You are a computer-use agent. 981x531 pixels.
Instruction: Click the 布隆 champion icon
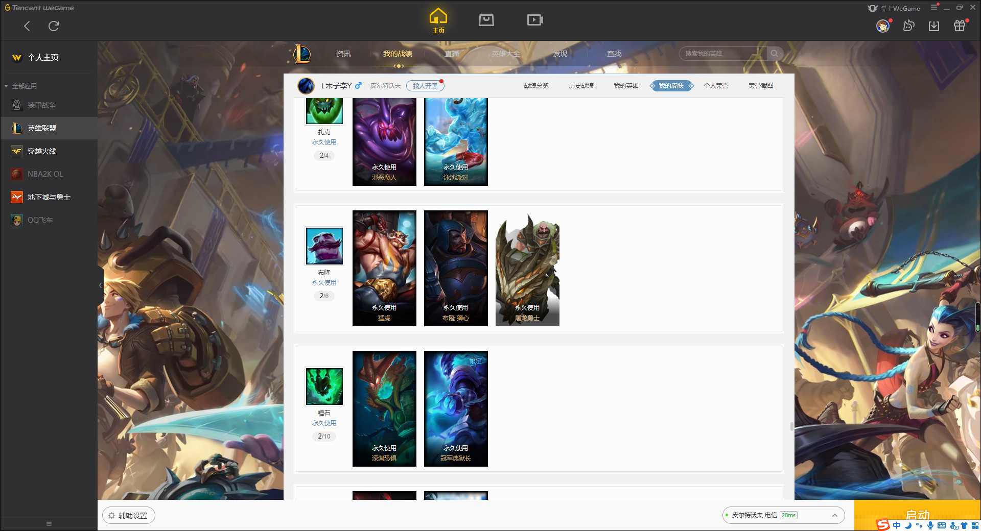pyautogui.click(x=324, y=246)
